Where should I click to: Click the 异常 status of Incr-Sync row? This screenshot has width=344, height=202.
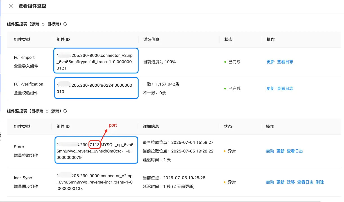pyautogui.click(x=230, y=182)
